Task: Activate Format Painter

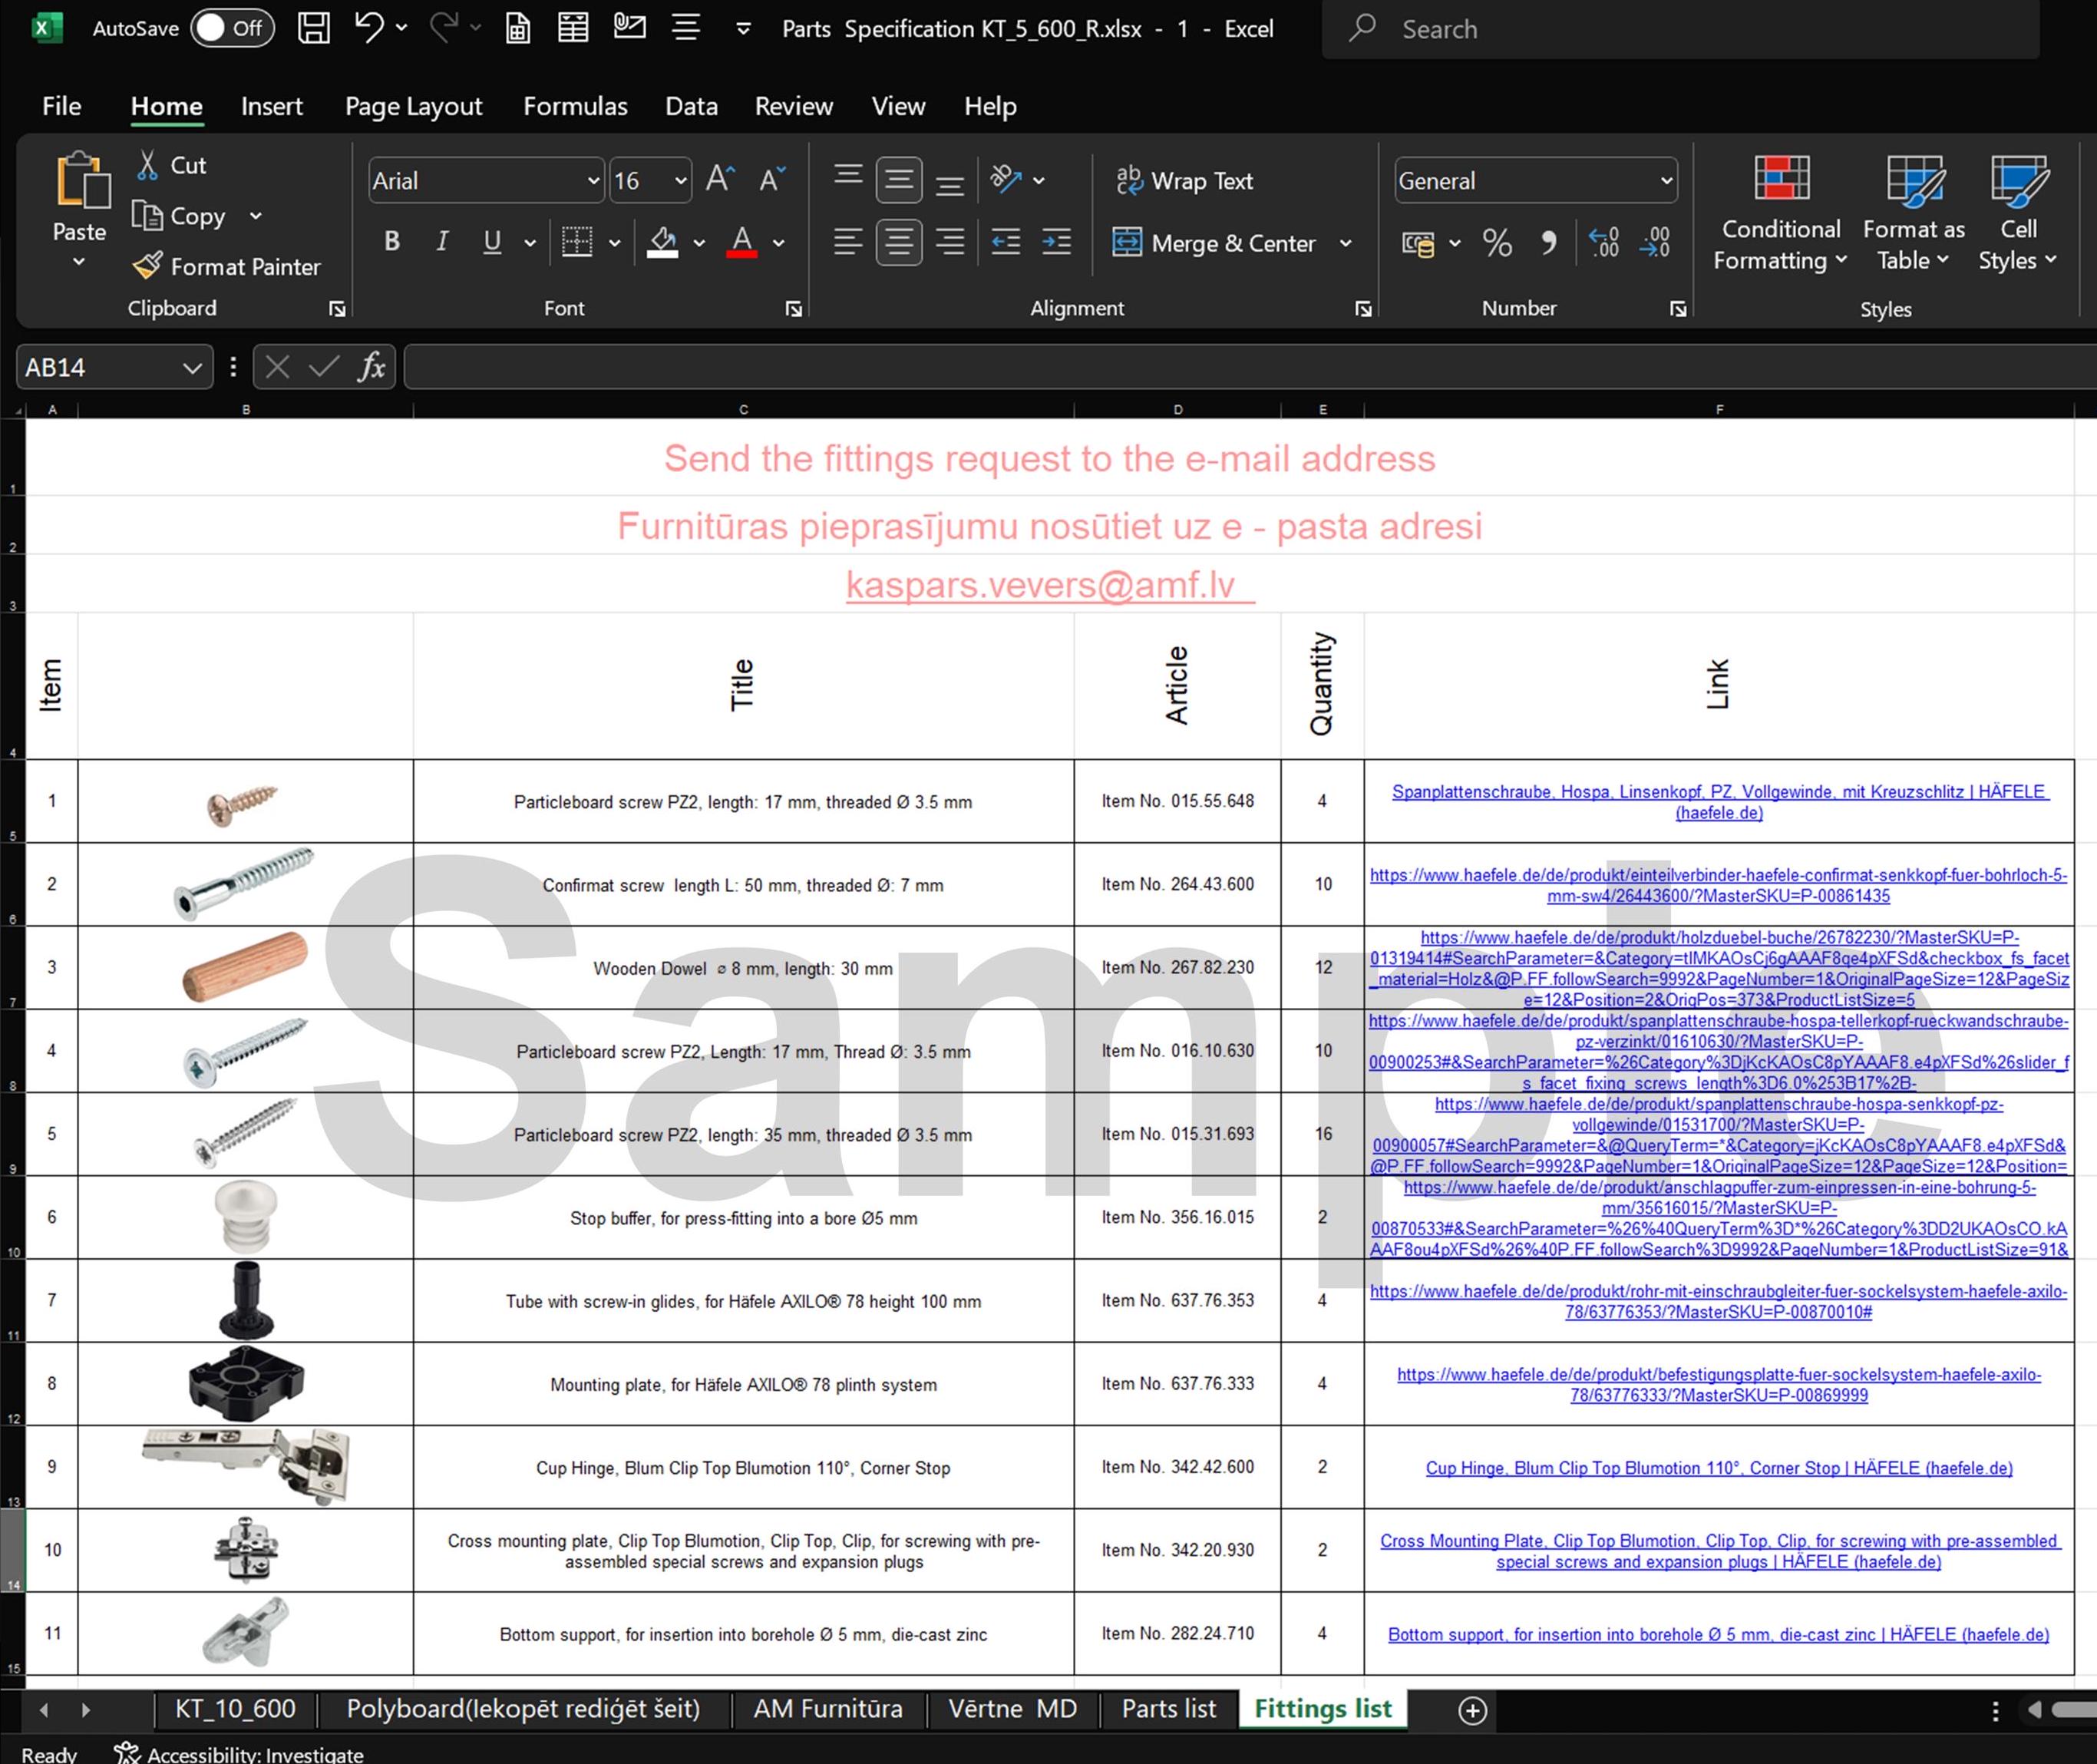Action: point(227,266)
